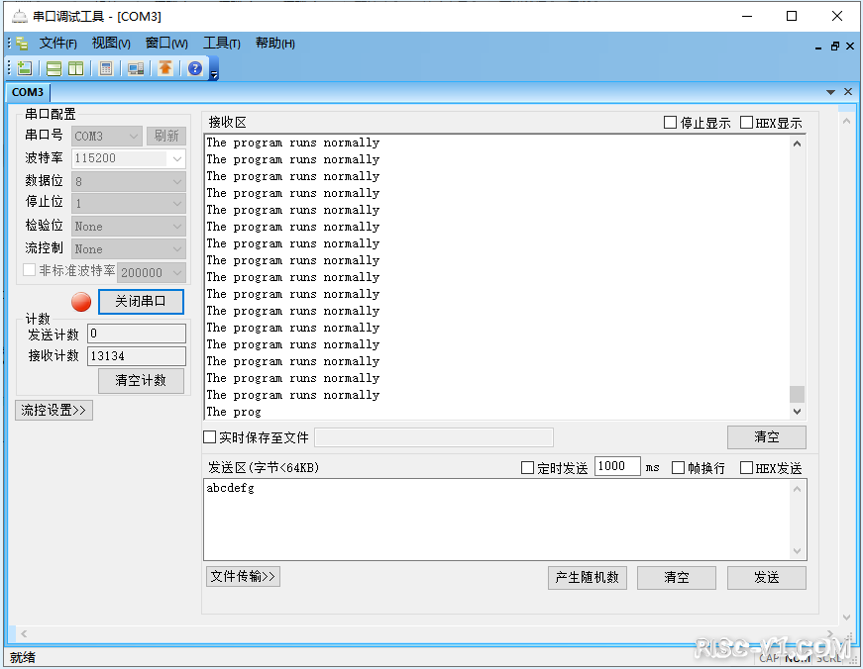Toggle HEX显示 in receive area

click(x=747, y=123)
